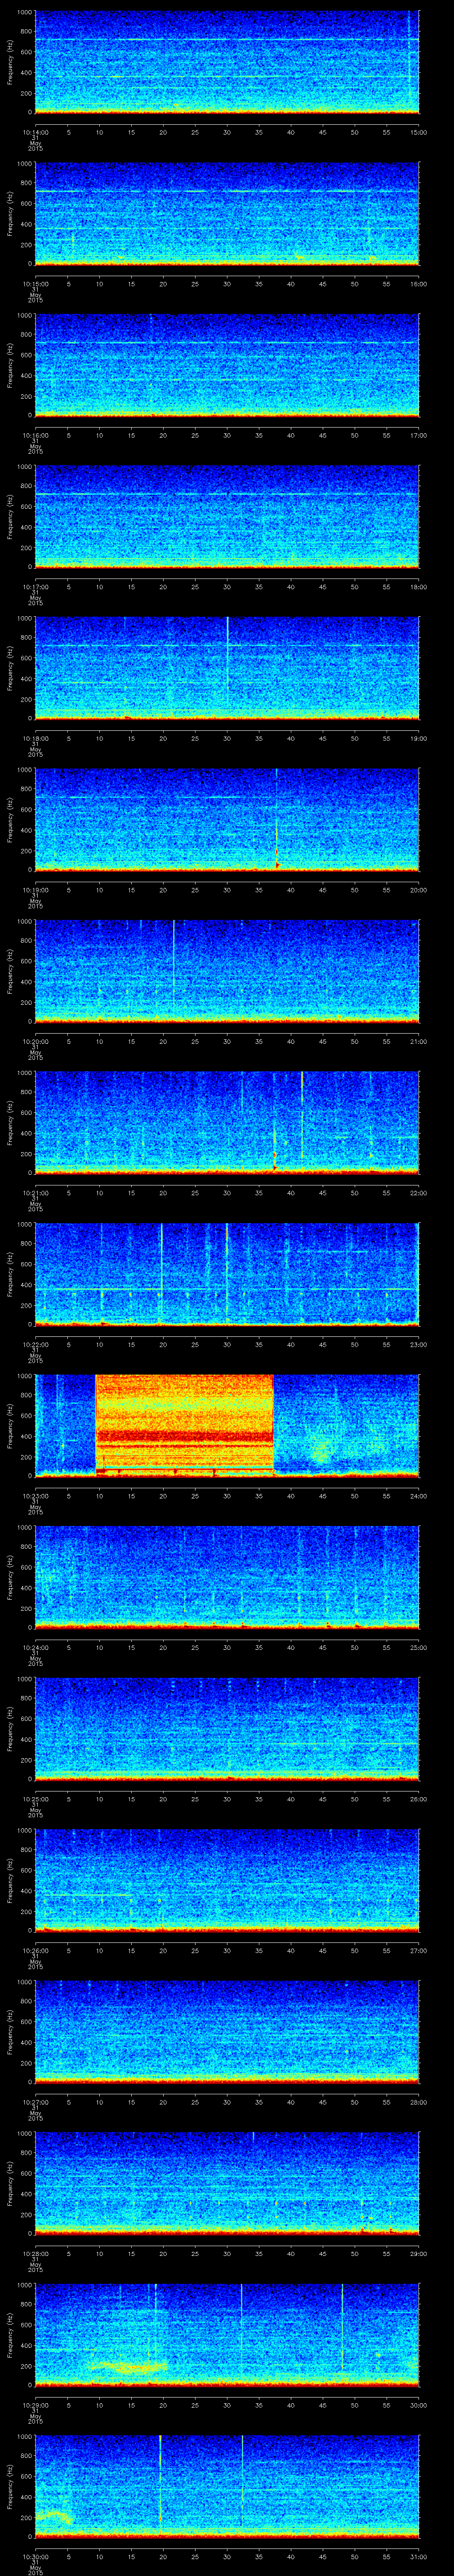Click the 10:17:00 start time label
The height and width of the screenshot is (2576, 454).
[x=35, y=587]
